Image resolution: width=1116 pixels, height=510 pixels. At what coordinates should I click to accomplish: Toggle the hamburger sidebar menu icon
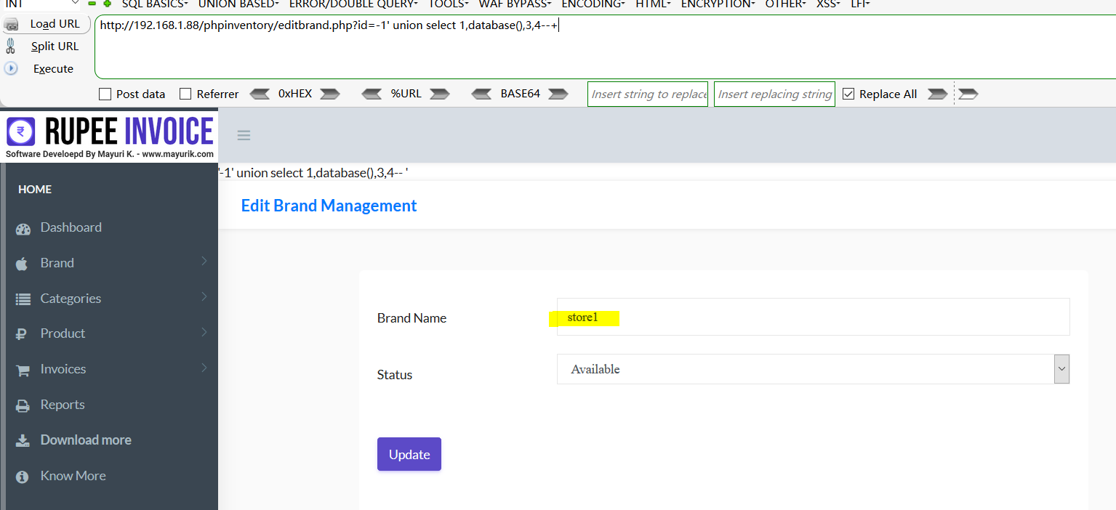(x=244, y=135)
